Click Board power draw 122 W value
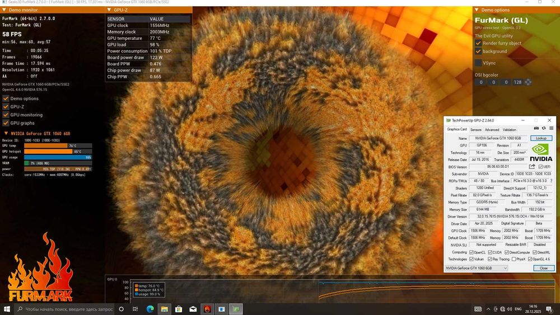 coord(156,58)
